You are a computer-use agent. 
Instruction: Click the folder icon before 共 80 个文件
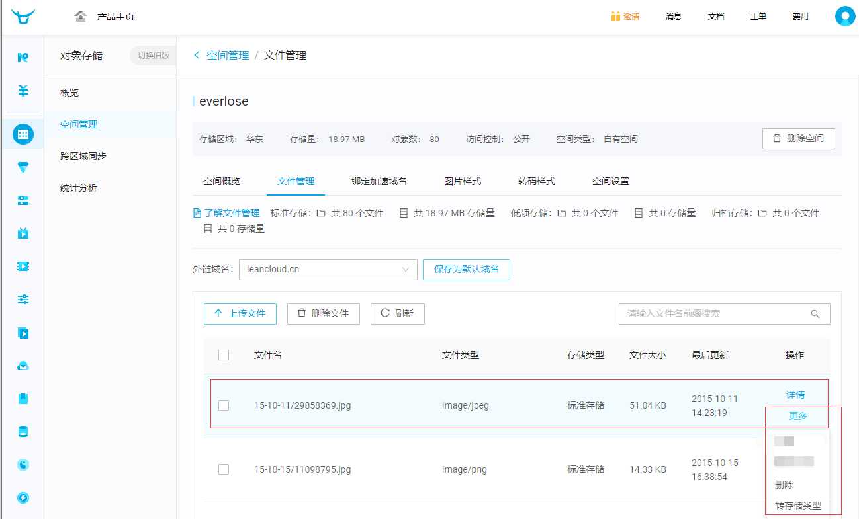[x=321, y=213]
